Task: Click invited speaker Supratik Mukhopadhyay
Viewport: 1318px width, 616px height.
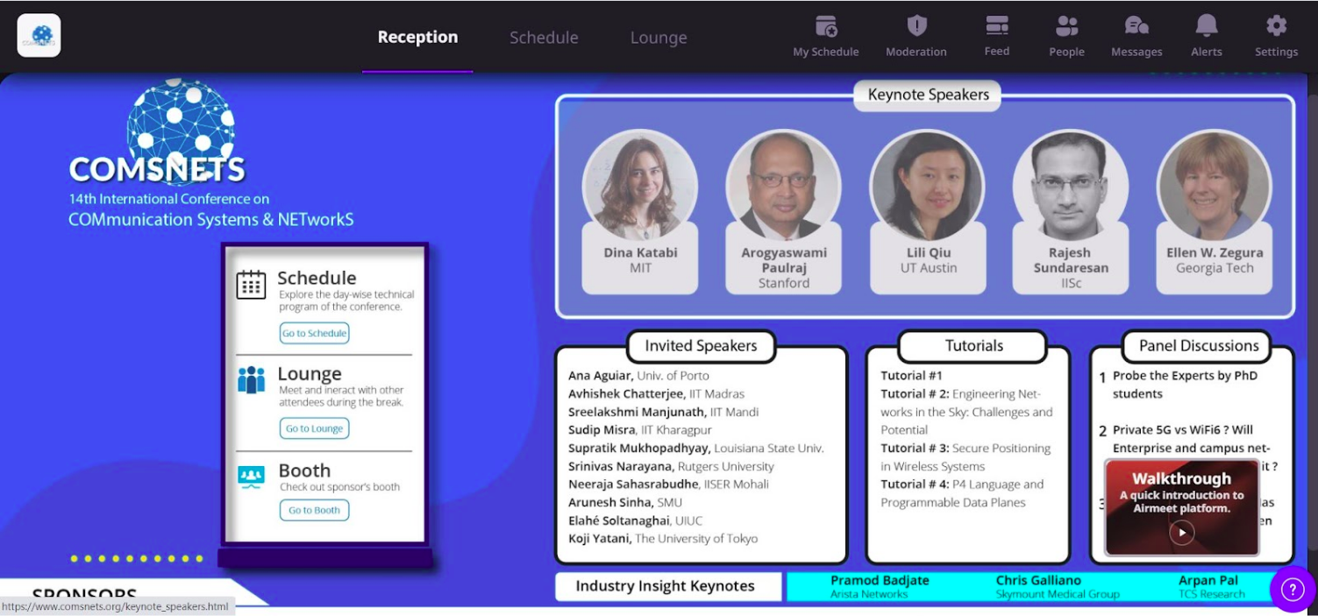Action: pyautogui.click(x=696, y=449)
